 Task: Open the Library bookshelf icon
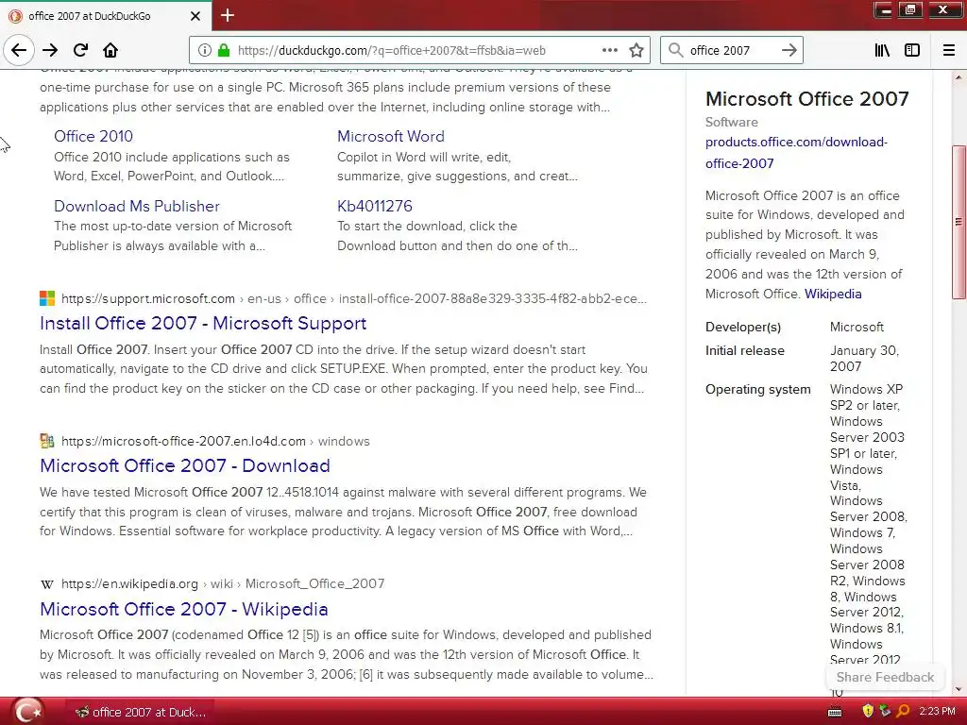click(882, 50)
